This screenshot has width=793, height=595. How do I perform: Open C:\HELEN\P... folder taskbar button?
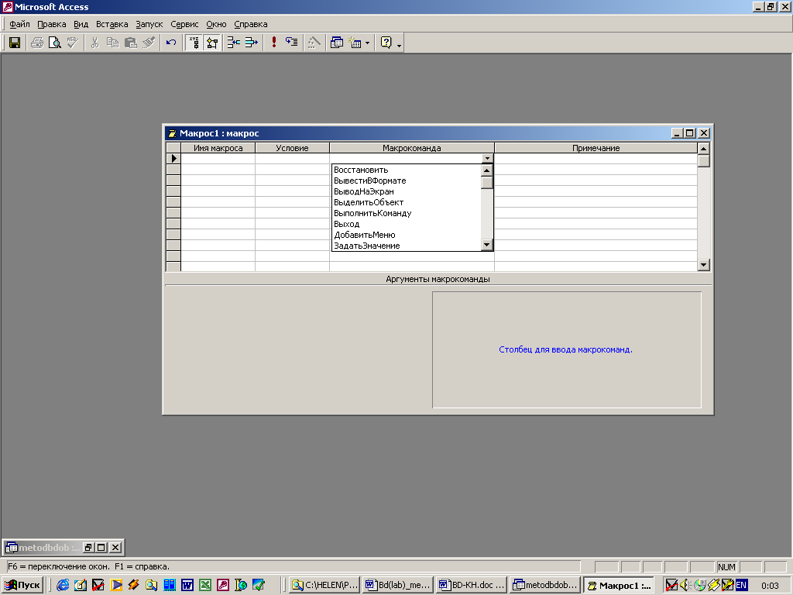pyautogui.click(x=324, y=586)
